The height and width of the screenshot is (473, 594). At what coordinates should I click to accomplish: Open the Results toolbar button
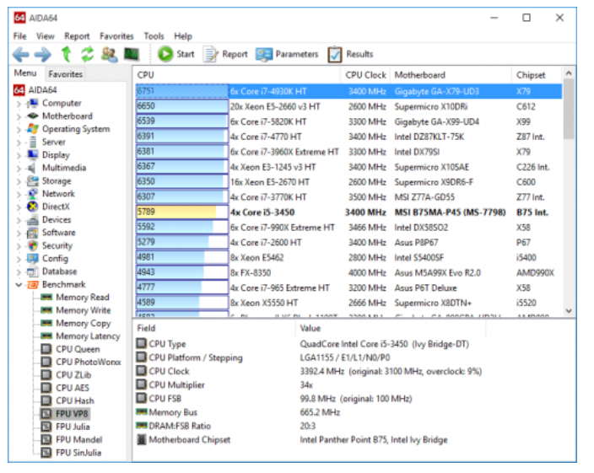pyautogui.click(x=351, y=55)
